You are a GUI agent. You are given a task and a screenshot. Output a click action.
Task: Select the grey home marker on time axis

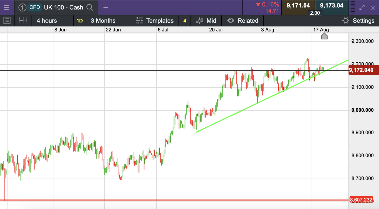click(324, 36)
